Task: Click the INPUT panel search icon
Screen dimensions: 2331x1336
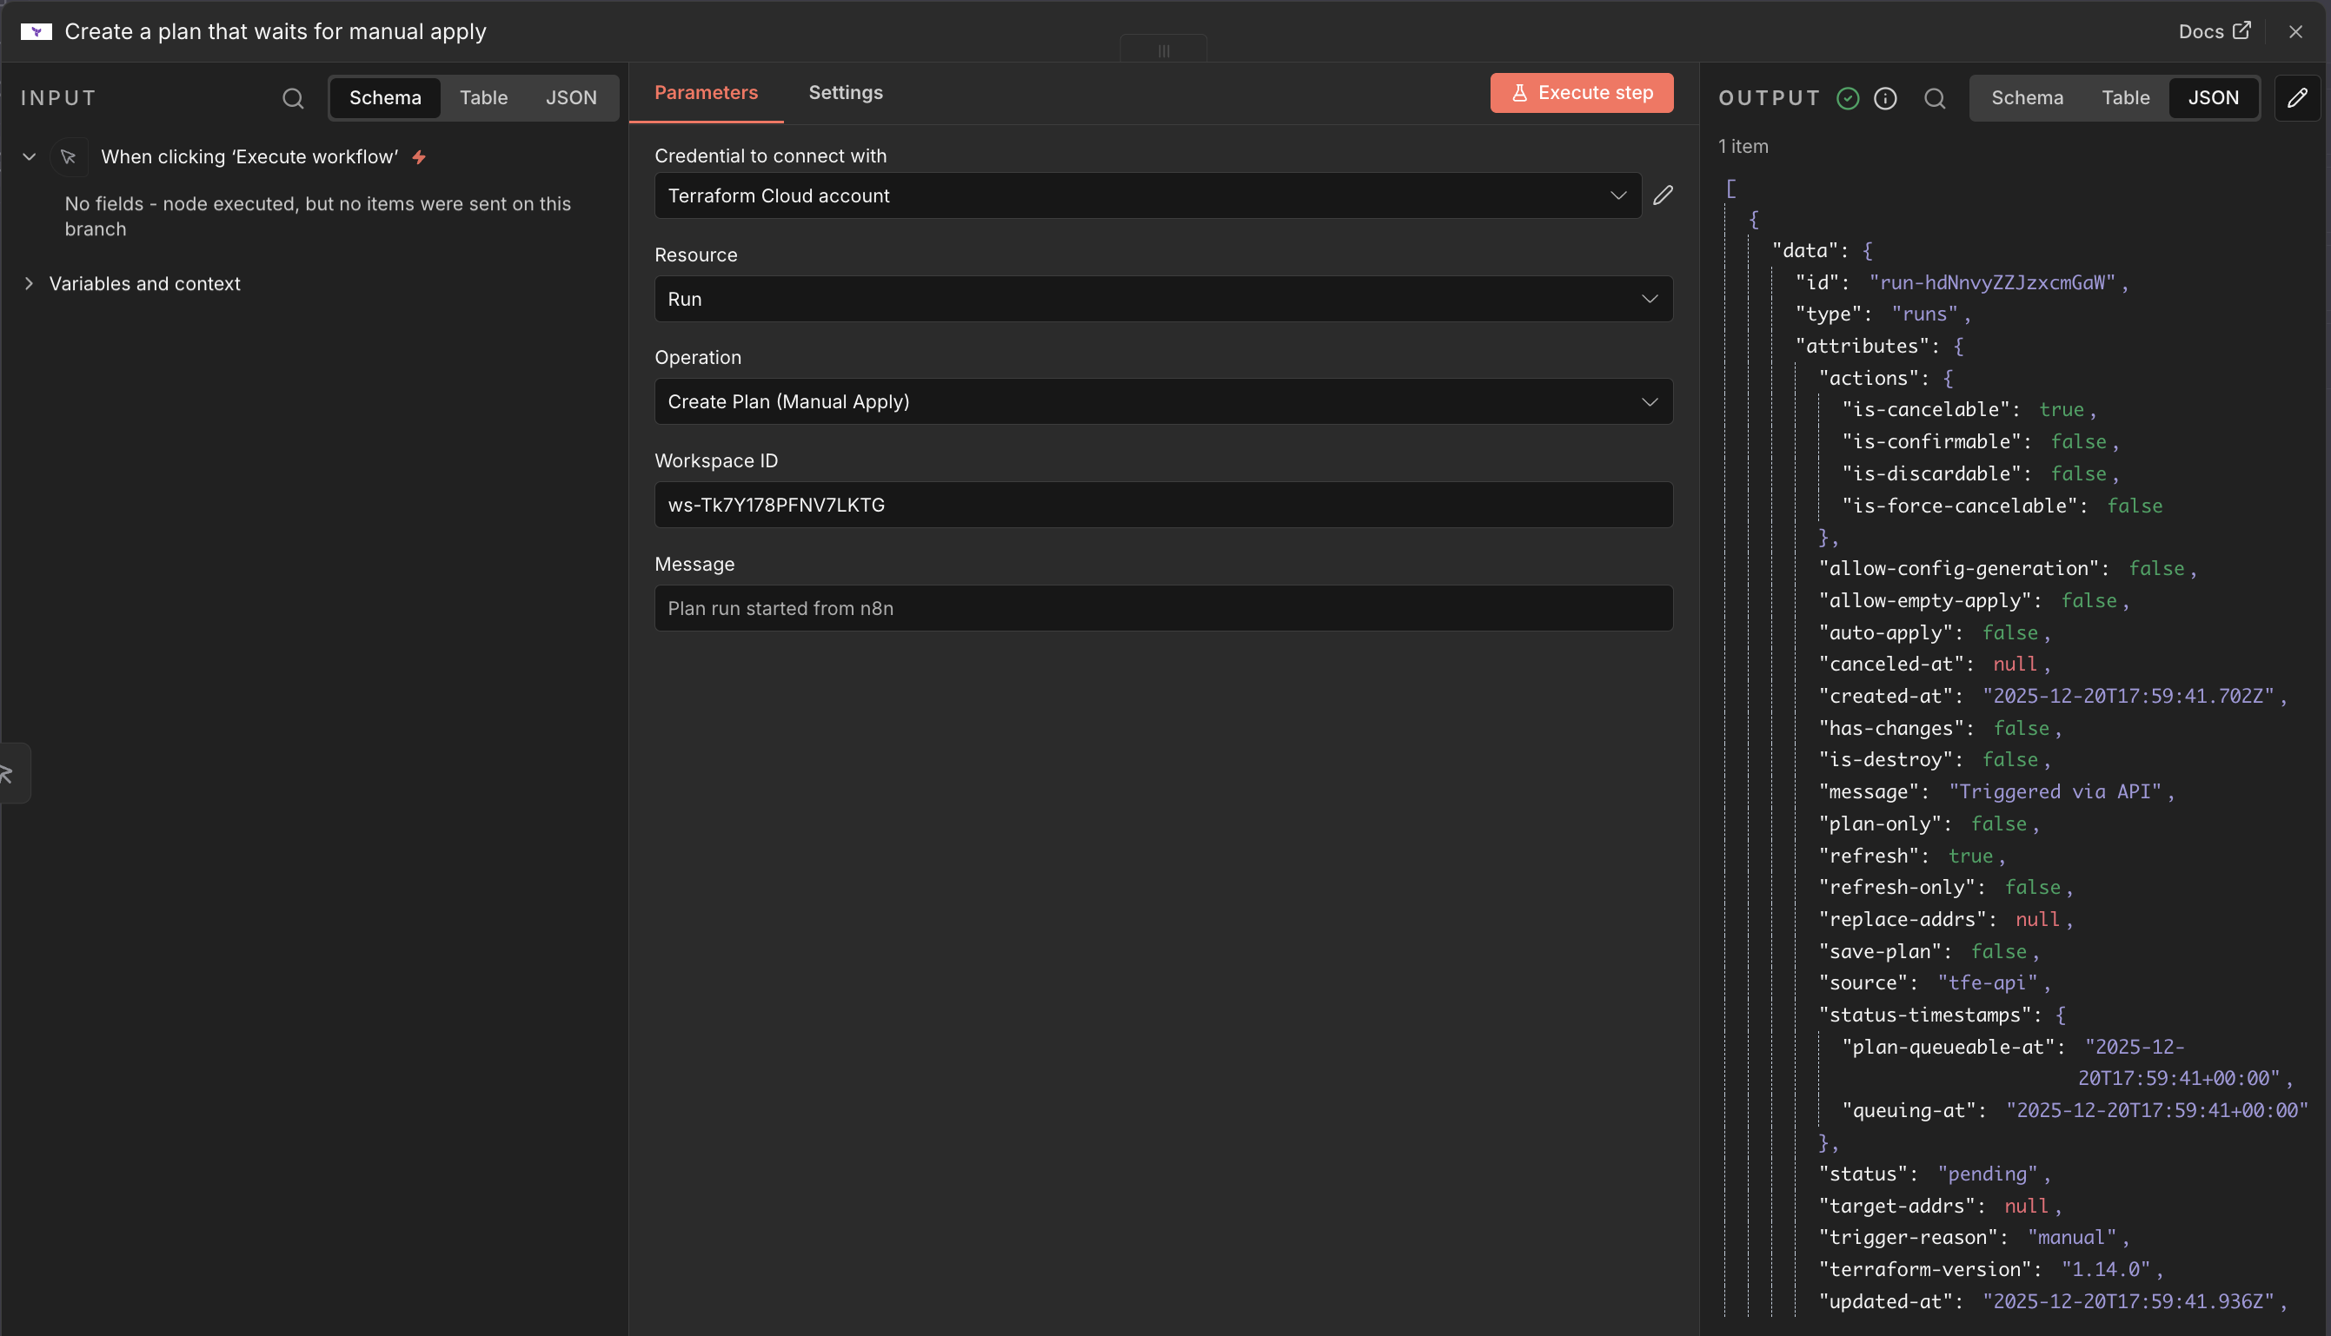Action: coord(293,98)
